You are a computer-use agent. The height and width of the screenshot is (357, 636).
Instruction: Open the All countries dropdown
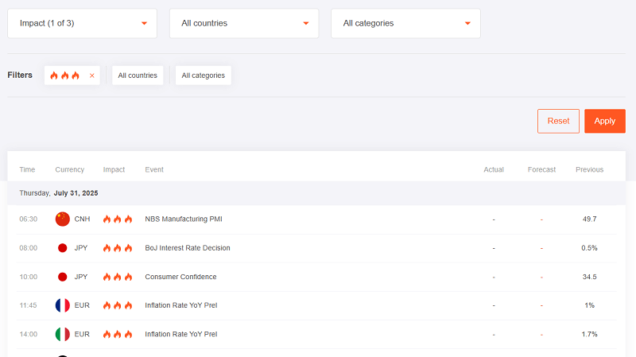244,24
